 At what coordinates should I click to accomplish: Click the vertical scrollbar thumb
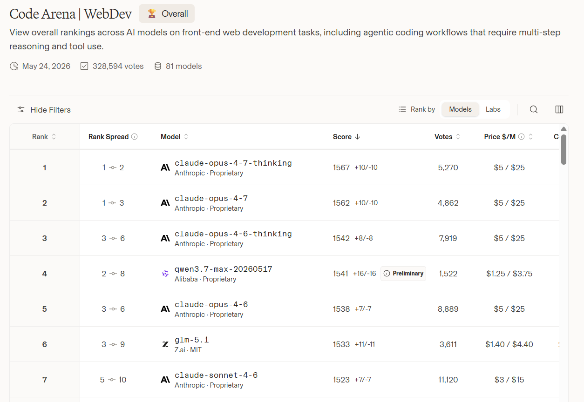pos(564,149)
